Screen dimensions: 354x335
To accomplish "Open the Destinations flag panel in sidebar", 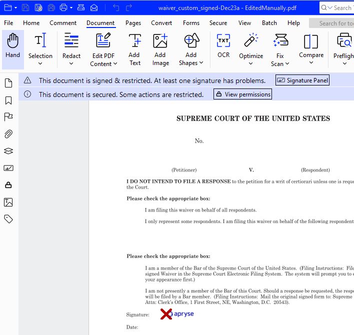I will click(x=8, y=117).
